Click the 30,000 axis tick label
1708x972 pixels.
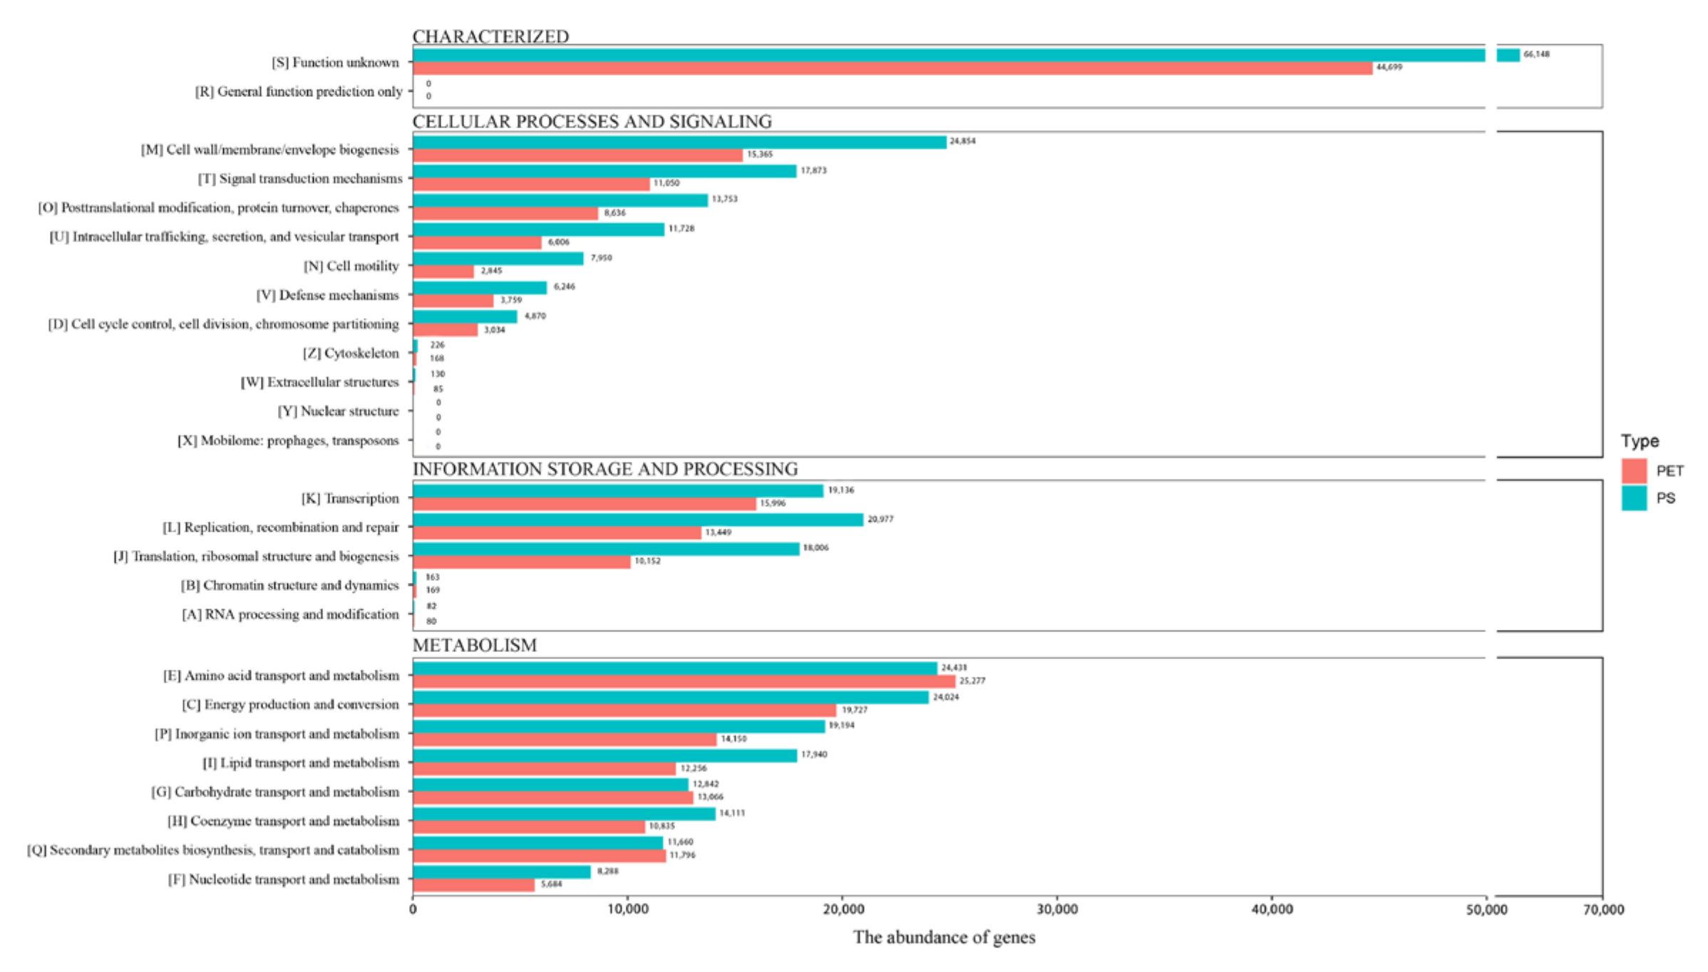click(x=1056, y=910)
